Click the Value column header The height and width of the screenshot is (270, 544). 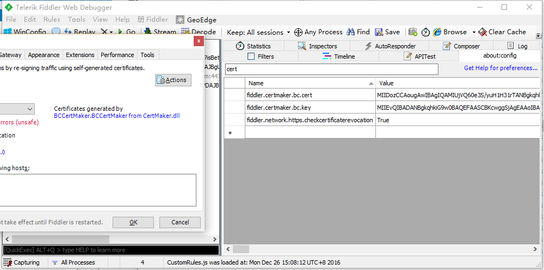point(458,83)
